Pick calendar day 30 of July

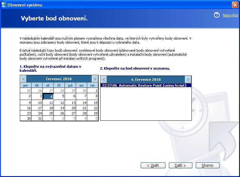pyautogui.click(x=26, y=118)
